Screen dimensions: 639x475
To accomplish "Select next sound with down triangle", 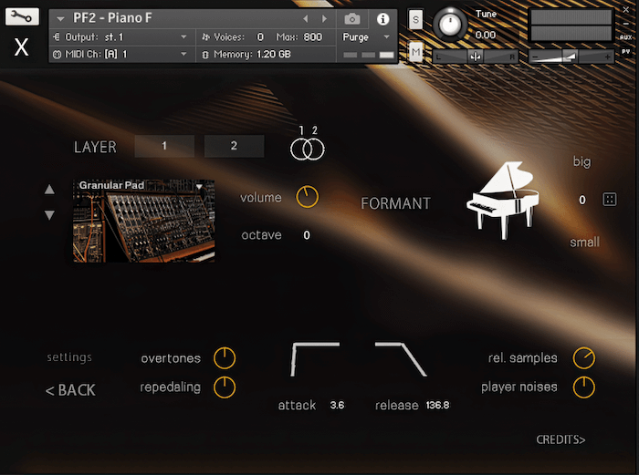I will tap(49, 215).
